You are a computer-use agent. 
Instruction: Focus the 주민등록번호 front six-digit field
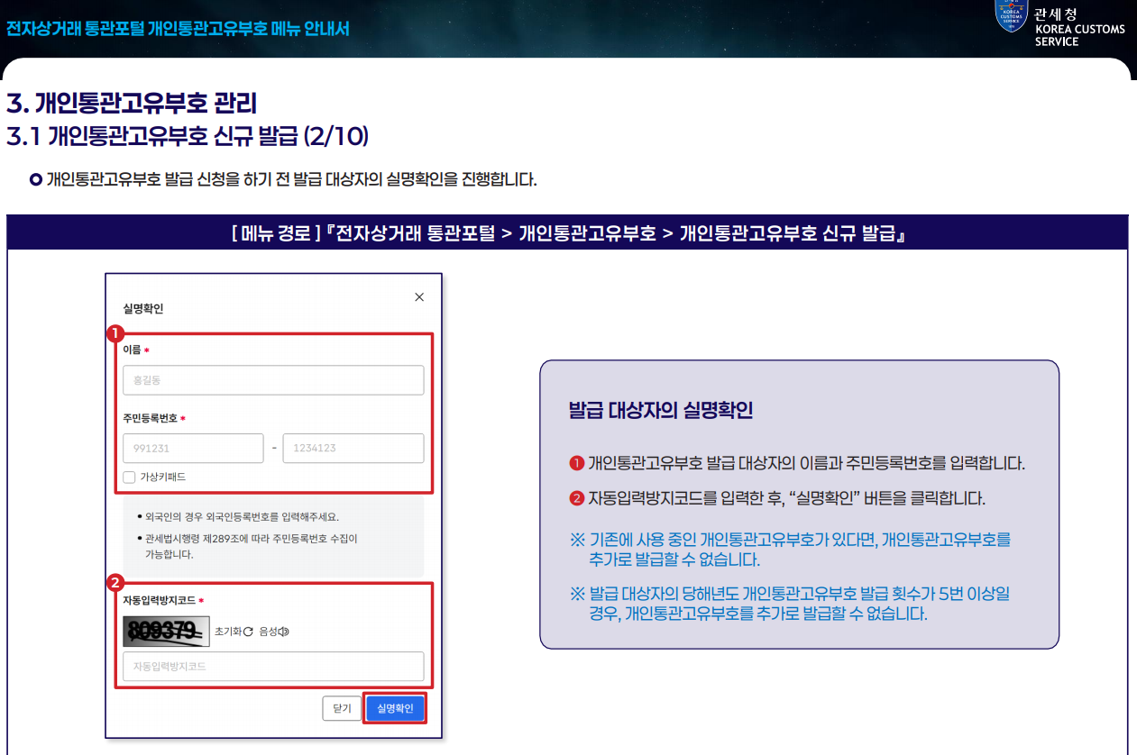194,448
